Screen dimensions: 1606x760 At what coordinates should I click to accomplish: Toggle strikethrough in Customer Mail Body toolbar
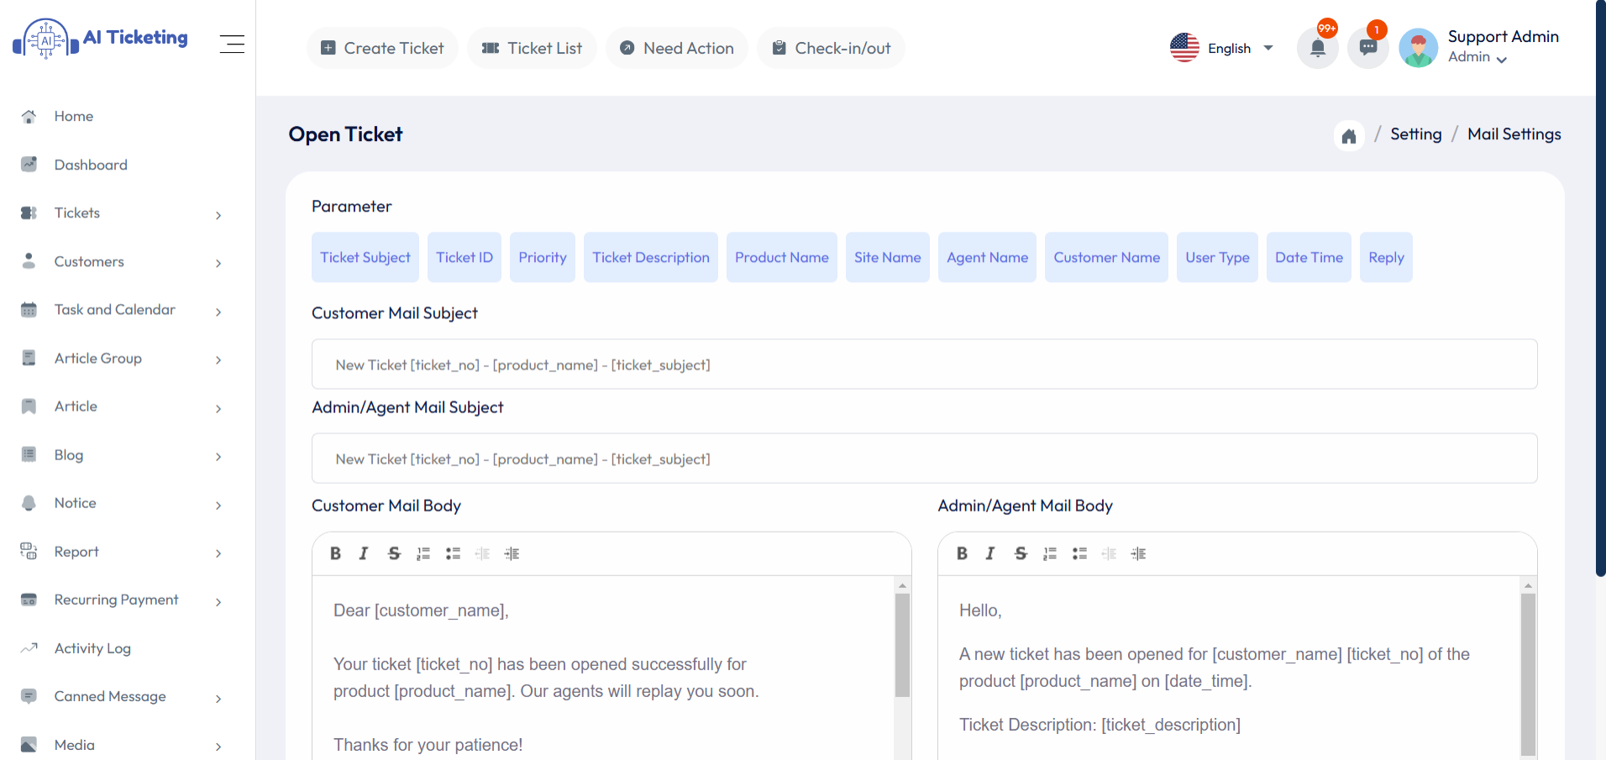pos(394,553)
